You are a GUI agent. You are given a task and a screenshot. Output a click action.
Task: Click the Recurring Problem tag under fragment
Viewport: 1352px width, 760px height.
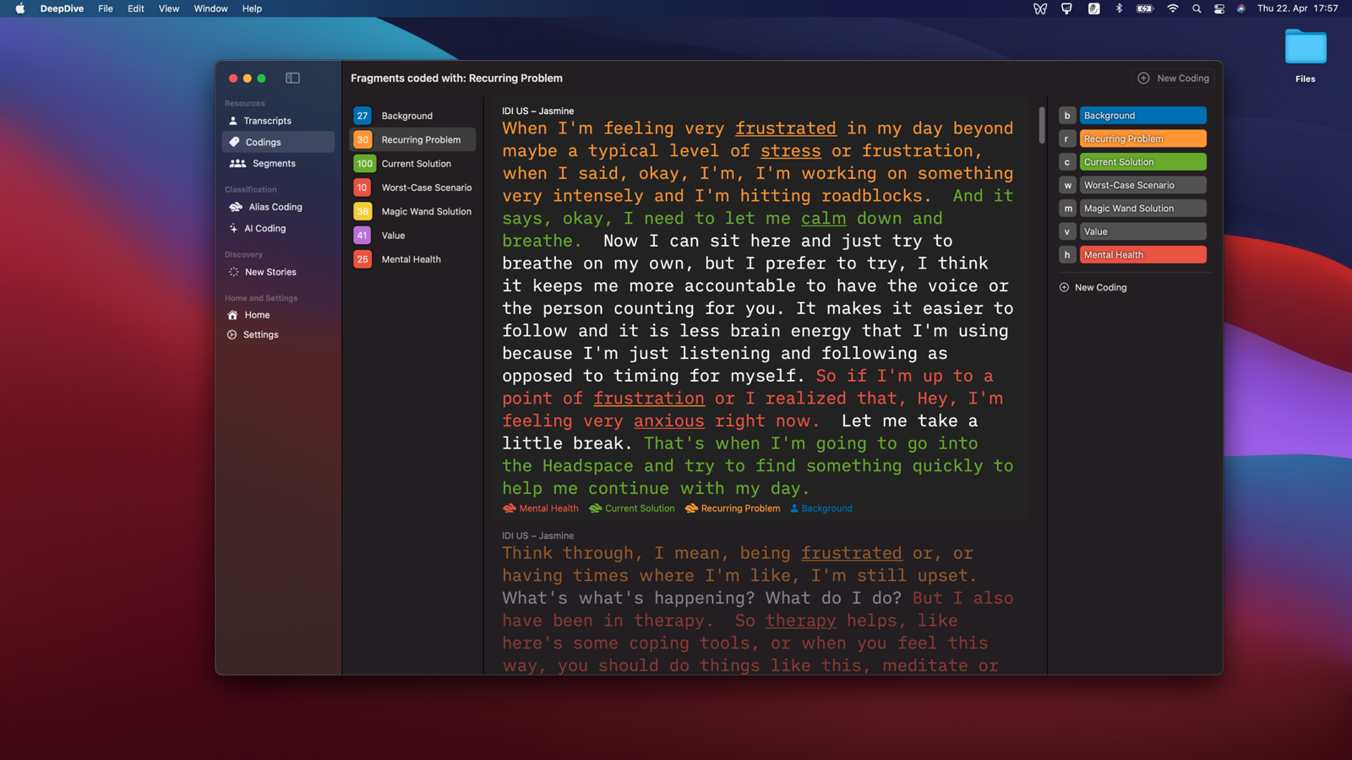(x=733, y=508)
